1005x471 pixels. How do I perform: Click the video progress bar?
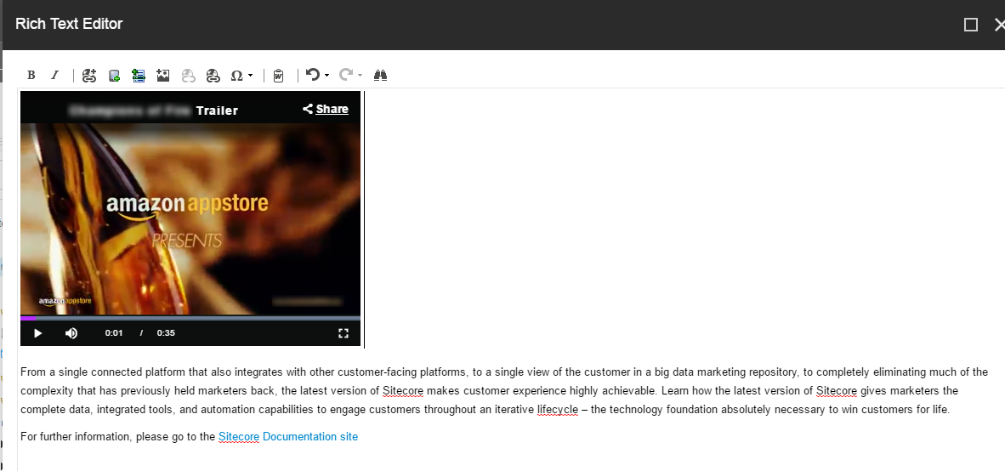click(190, 318)
